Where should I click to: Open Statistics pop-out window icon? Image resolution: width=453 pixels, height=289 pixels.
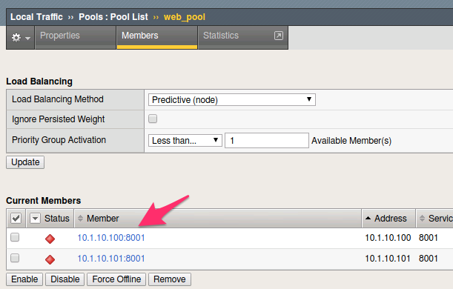(x=279, y=36)
